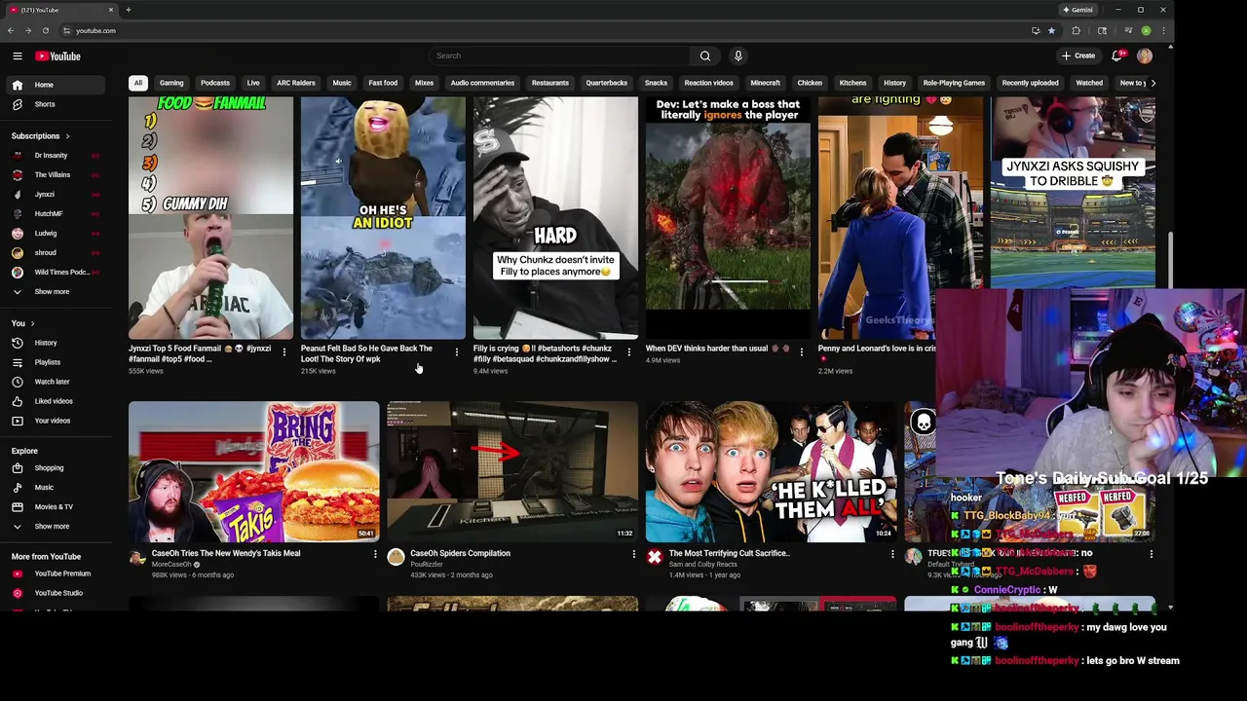Open options for CaseOh Spiders Compilation video

pos(634,555)
